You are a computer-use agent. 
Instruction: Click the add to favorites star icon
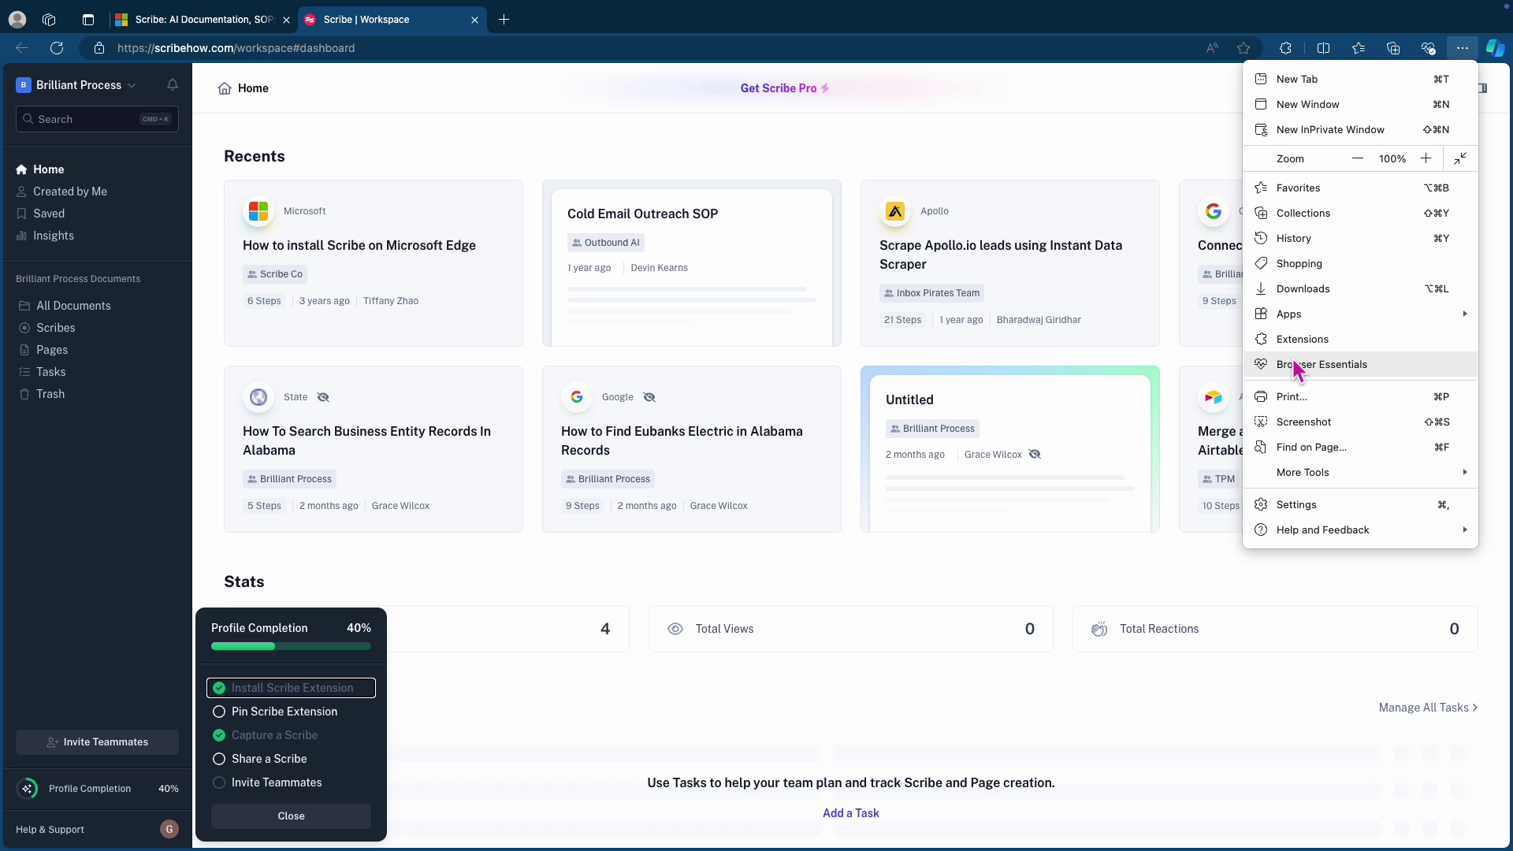[x=1243, y=48]
